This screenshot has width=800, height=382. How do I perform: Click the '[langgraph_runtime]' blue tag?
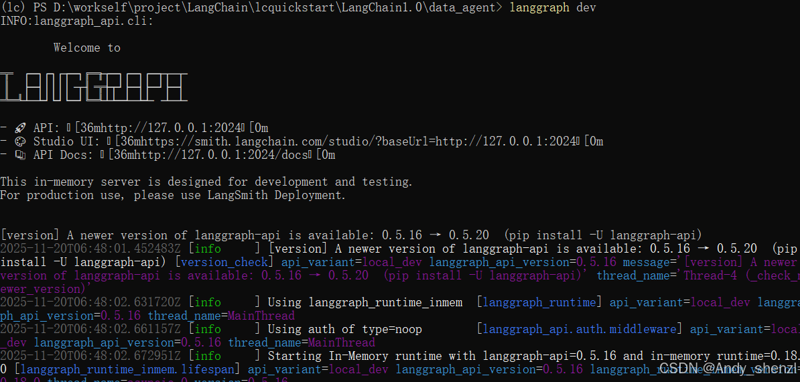(539, 302)
